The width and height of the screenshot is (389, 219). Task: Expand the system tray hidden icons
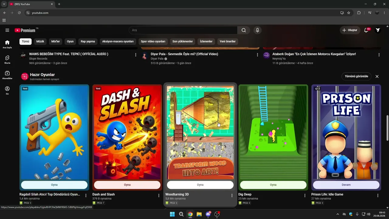point(337,214)
